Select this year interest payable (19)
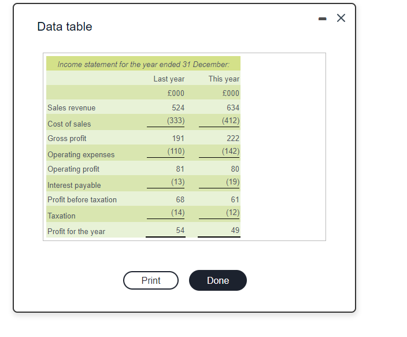The image size is (407, 337). pyautogui.click(x=232, y=182)
